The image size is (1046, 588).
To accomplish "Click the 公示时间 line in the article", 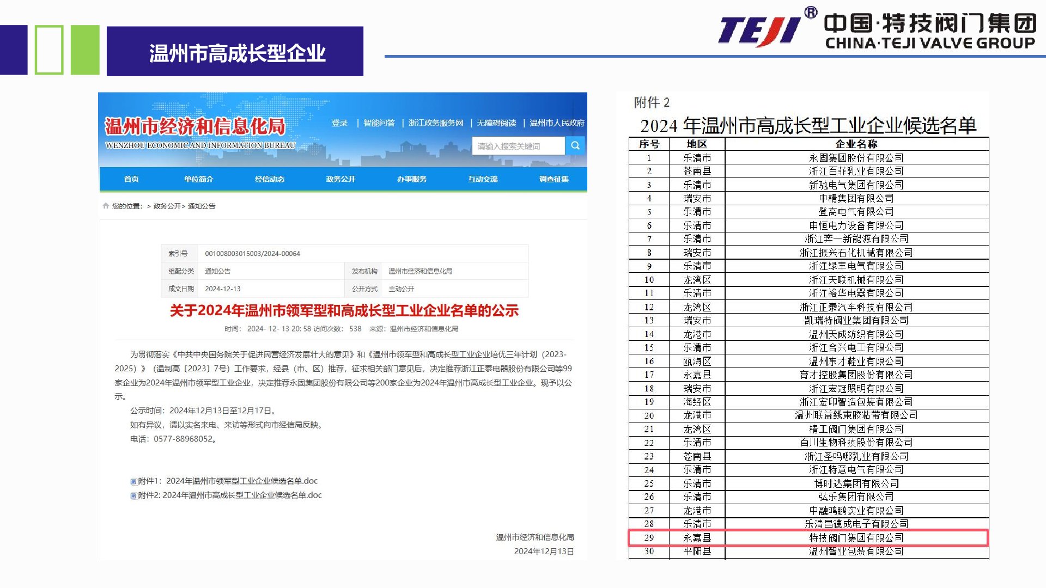I will pos(204,411).
